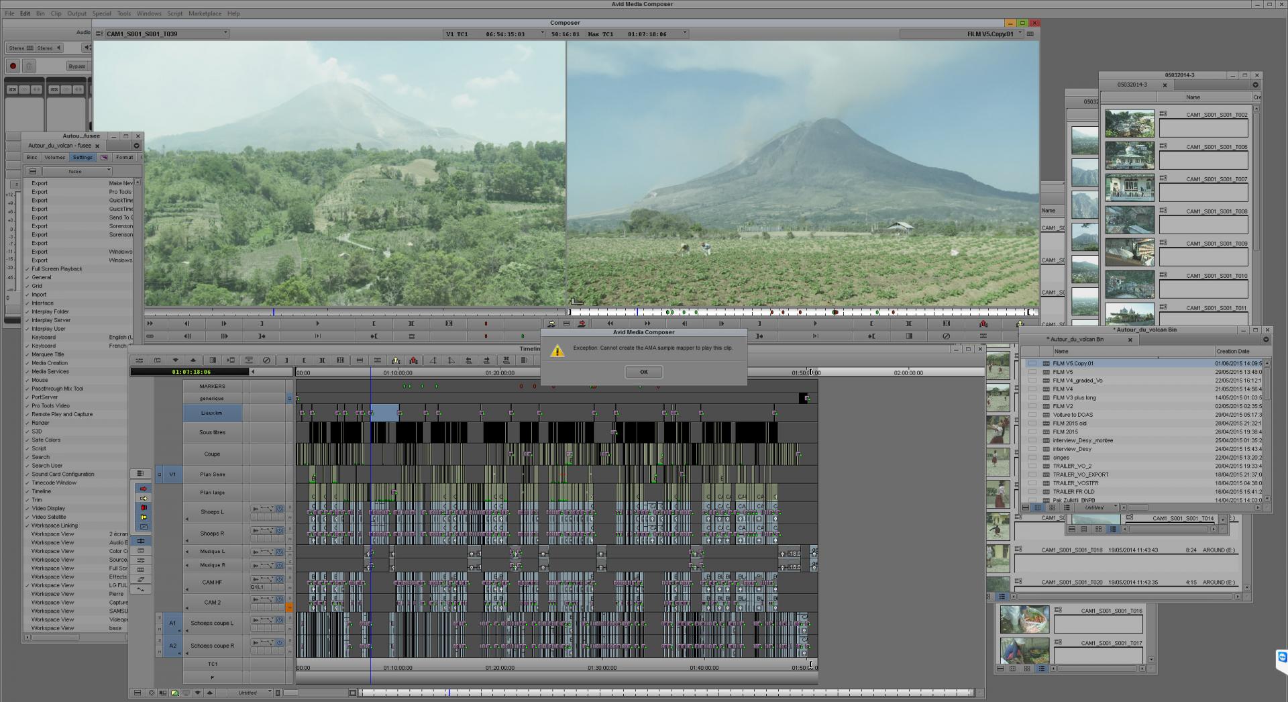Image resolution: width=1288 pixels, height=702 pixels.
Task: Toggle the V1 track selector
Action: (x=172, y=474)
